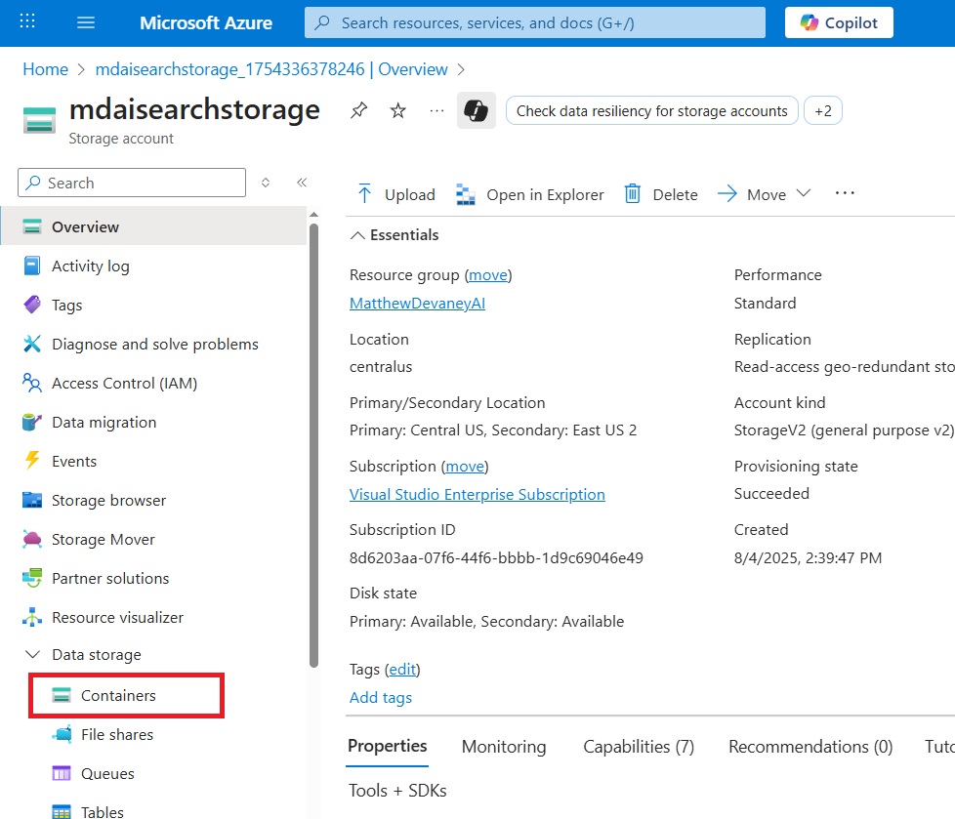
Task: Click the Events lightning bolt icon
Action: [31, 461]
